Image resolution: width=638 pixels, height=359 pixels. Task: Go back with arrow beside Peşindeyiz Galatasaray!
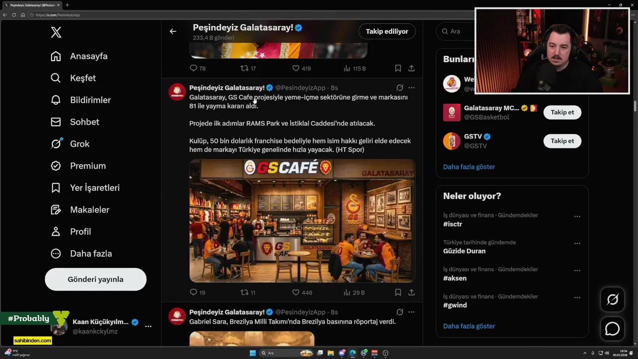(x=173, y=31)
